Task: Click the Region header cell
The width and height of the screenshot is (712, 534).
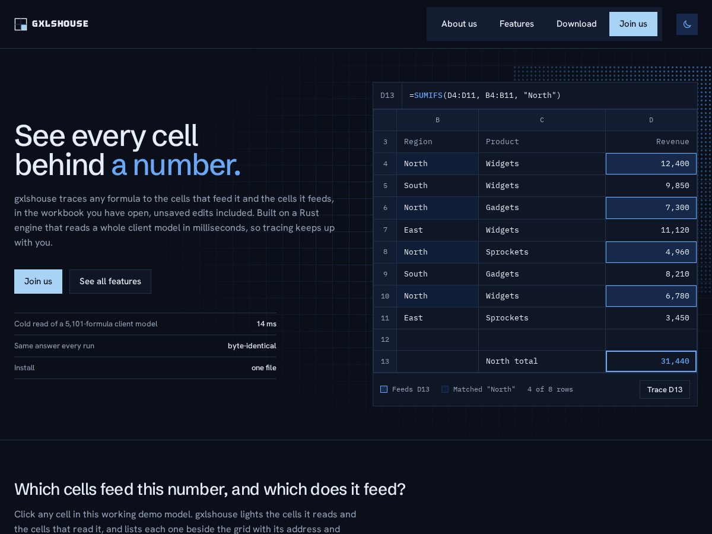Action: pos(438,142)
